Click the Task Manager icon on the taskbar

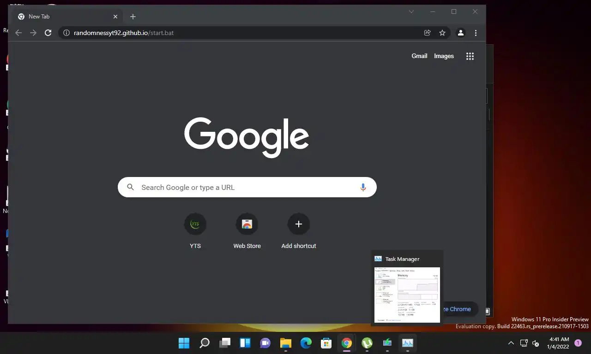pos(408,343)
